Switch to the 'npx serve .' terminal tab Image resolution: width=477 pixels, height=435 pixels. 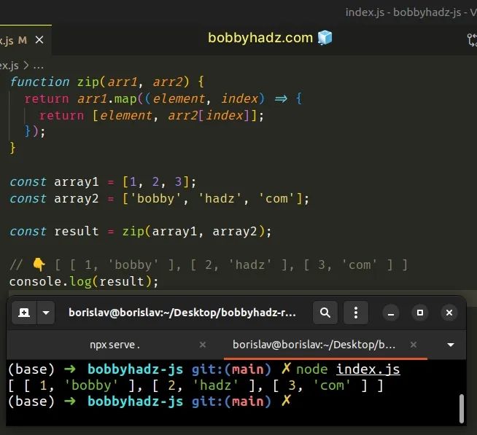(x=115, y=345)
